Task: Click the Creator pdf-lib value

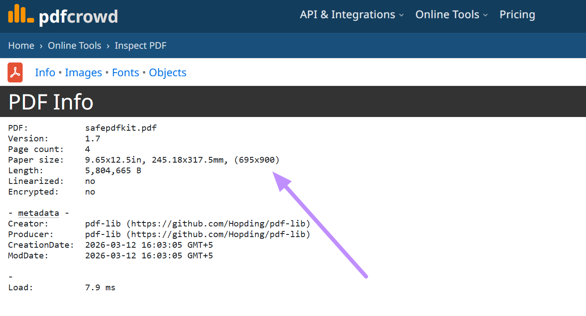Action: (198, 224)
